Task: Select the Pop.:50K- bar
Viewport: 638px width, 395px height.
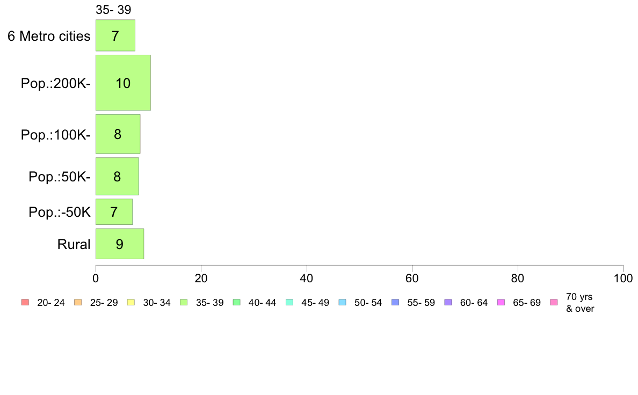Action: coord(117,176)
